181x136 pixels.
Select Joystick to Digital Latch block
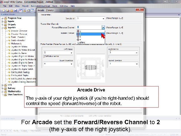coord(22,69)
